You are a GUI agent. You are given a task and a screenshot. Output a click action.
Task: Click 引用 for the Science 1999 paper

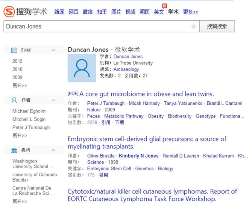tap(103, 175)
